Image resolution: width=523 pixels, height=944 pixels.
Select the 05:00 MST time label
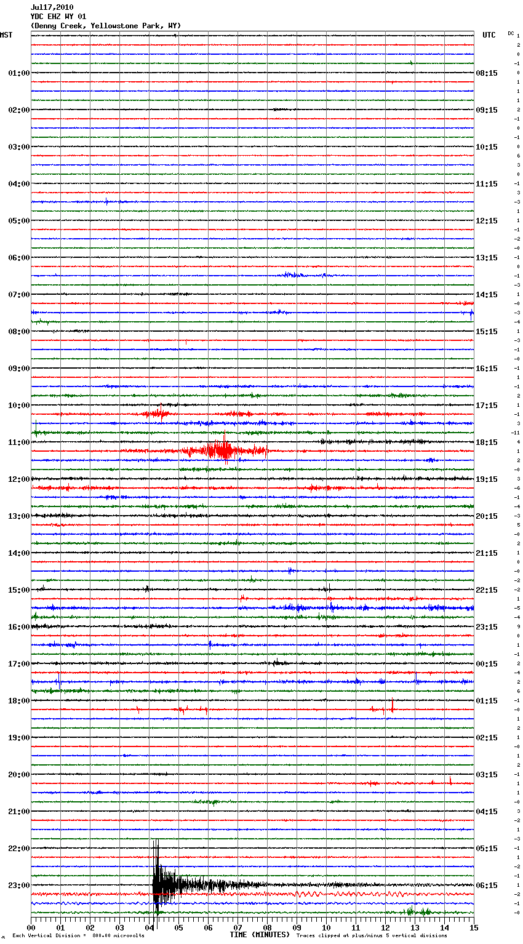[x=19, y=221]
